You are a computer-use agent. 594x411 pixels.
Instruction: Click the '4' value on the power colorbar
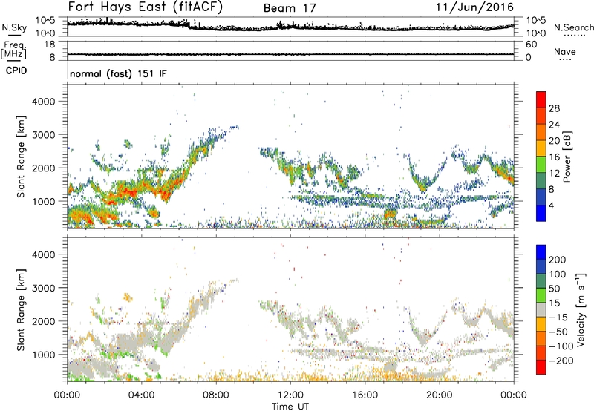pos(551,206)
